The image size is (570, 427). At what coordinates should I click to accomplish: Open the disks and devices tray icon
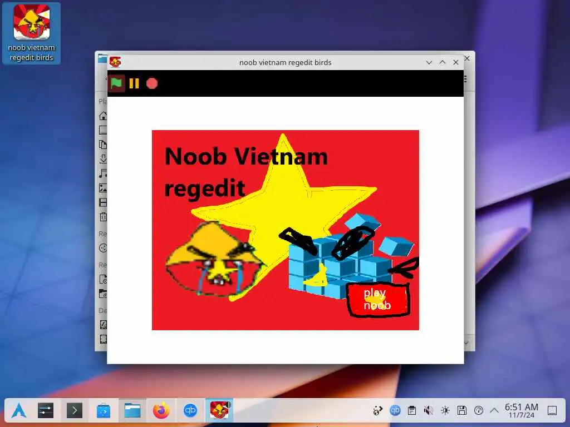coord(462,411)
